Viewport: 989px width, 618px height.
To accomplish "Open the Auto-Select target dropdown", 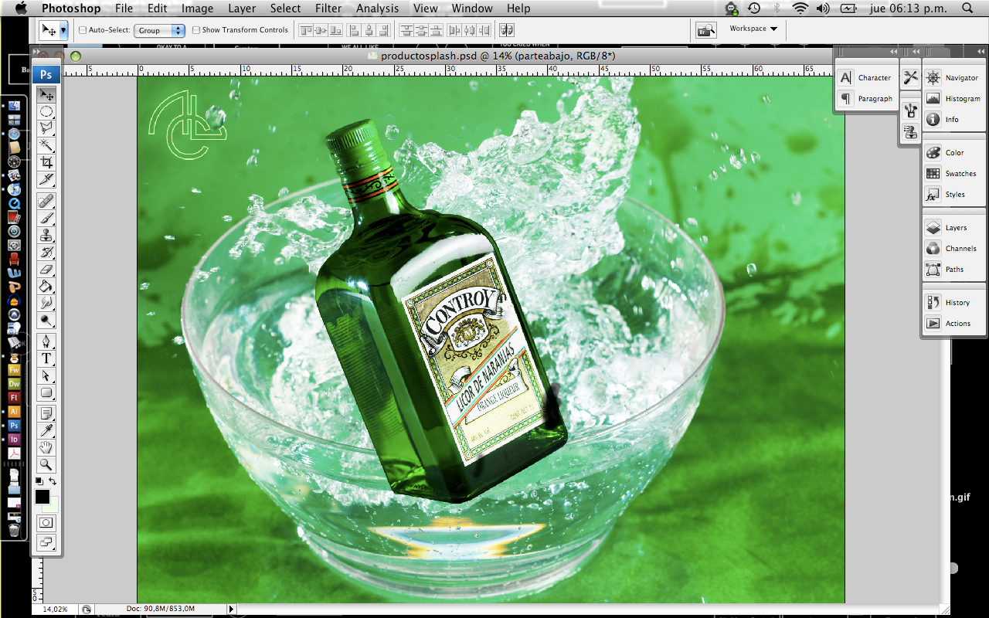I will click(x=159, y=29).
